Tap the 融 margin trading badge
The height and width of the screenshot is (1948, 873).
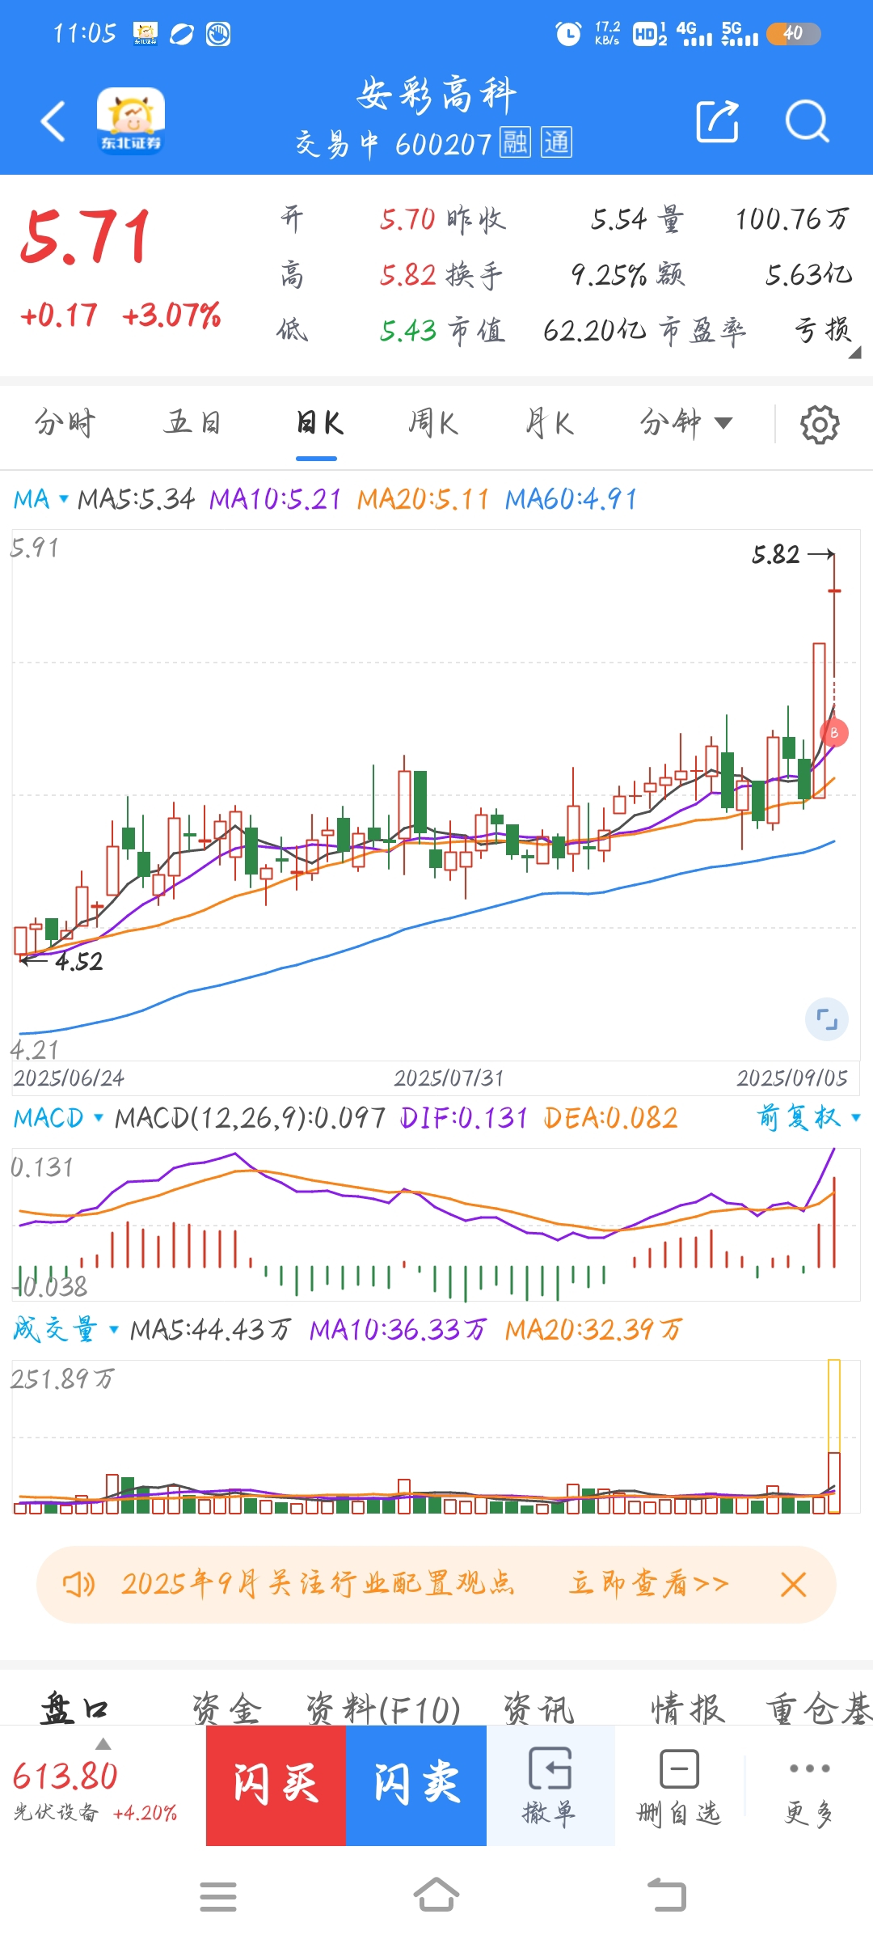coord(515,142)
